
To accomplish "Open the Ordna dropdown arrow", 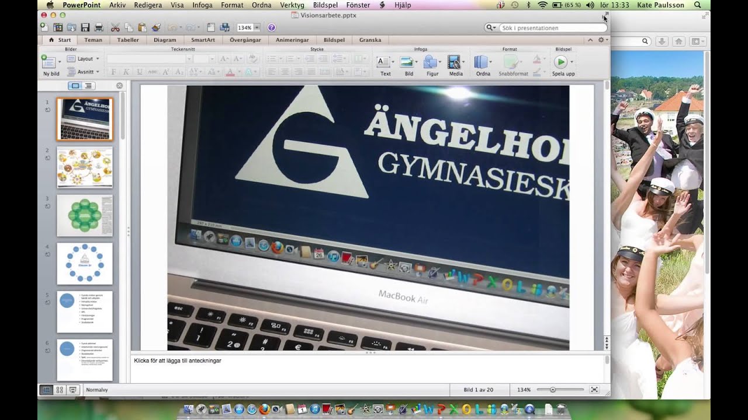I will (491, 62).
